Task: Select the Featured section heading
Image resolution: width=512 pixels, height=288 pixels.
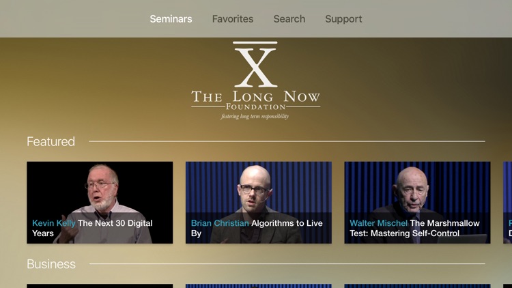Action: tap(51, 141)
